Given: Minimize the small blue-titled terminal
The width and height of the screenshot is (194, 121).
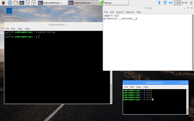Looking at the screenshot, I should 179,83.
